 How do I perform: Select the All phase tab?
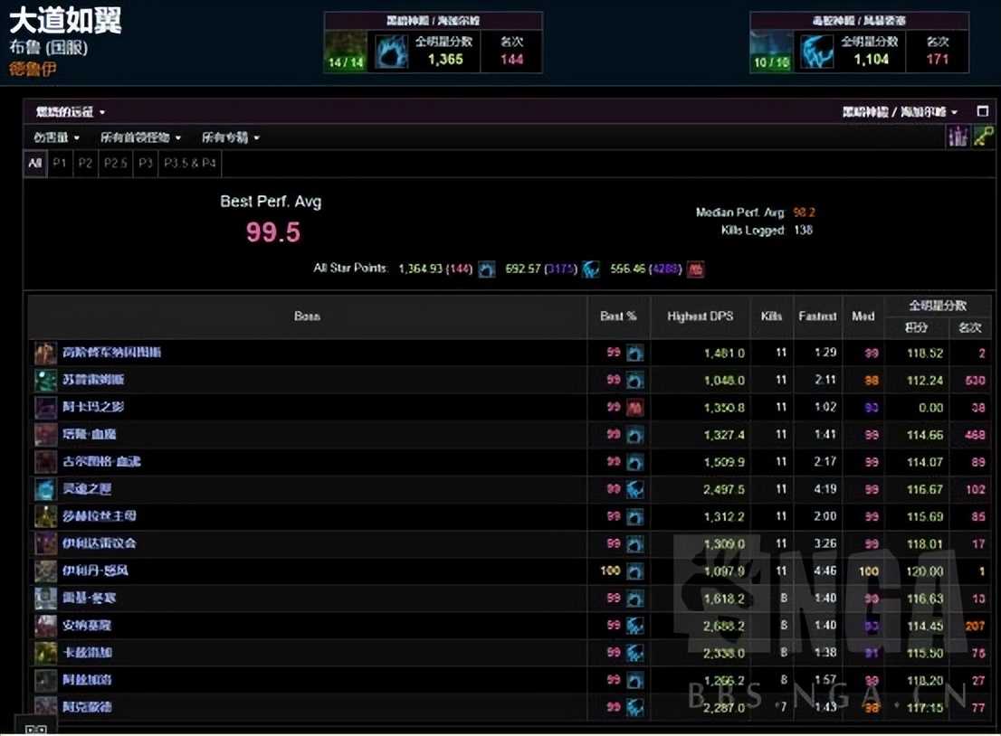(x=35, y=164)
